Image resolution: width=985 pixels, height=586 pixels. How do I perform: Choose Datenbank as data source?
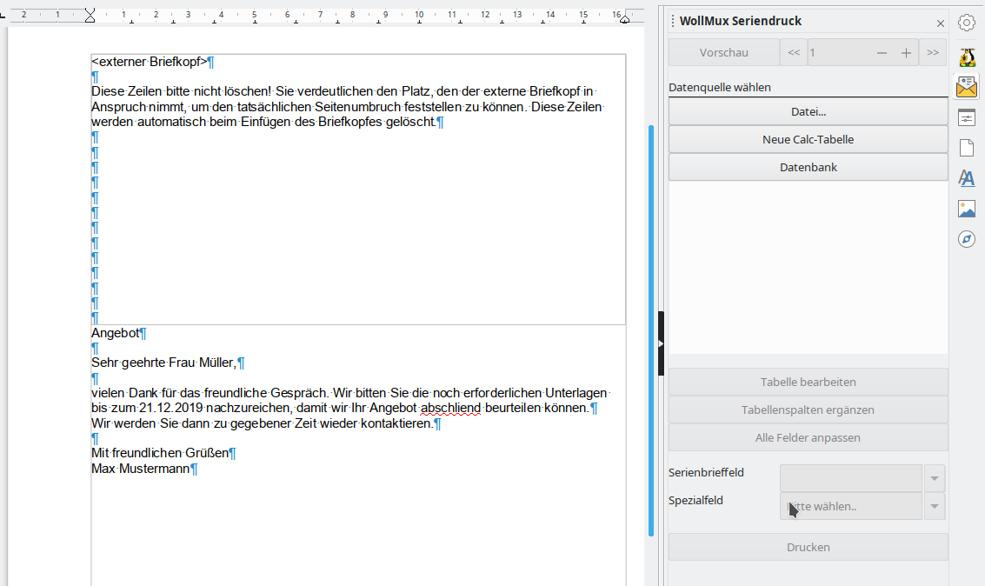808,167
